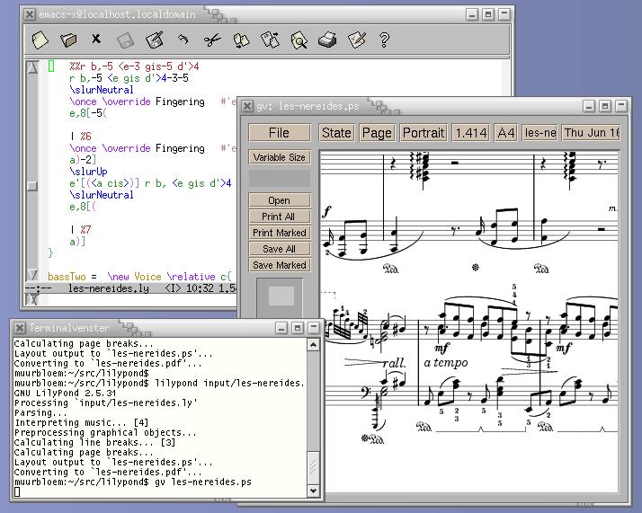Click the Thu Jun date button in gv
The height and width of the screenshot is (513, 642).
[x=592, y=133]
